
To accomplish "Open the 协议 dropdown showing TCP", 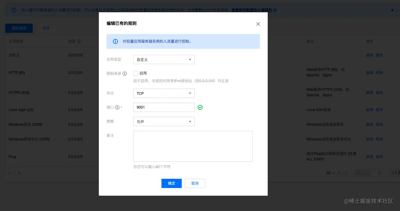I will click(x=164, y=93).
